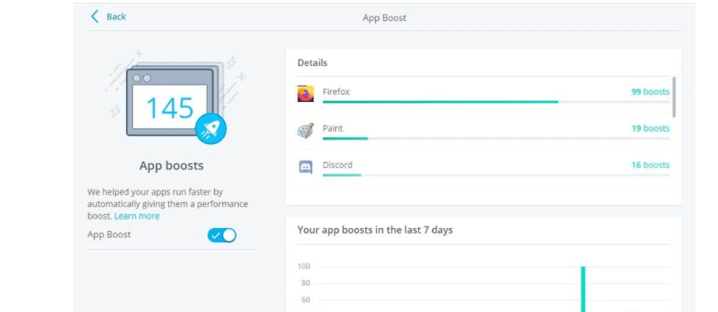
Task: Select the Firefox entry label
Action: [x=336, y=92]
